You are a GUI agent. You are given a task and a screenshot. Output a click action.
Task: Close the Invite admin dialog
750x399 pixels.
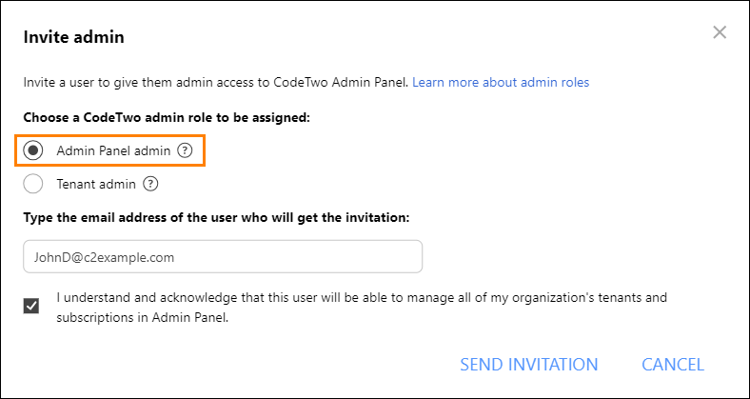pos(720,32)
